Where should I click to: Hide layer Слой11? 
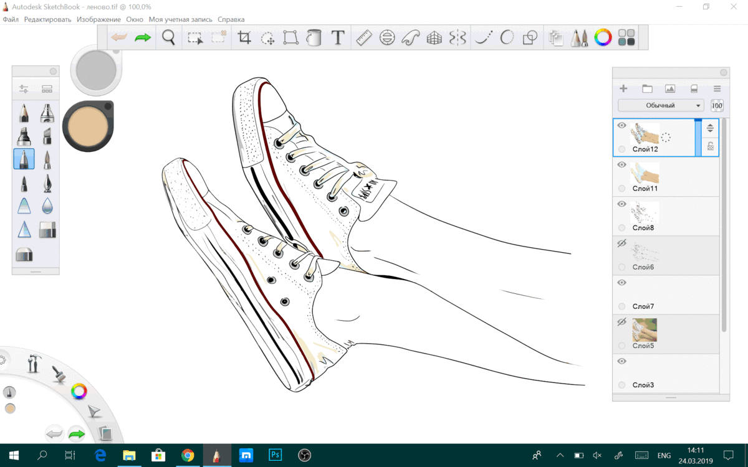(621, 165)
